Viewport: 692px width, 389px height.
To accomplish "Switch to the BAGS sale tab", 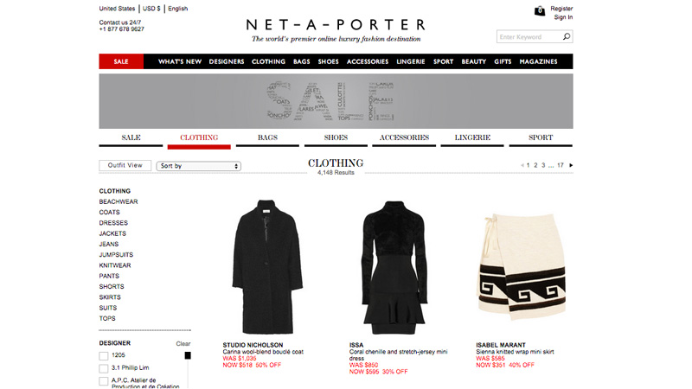I will 267,137.
